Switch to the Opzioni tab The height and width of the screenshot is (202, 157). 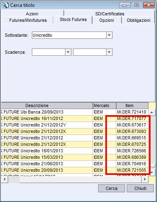pos(107,20)
